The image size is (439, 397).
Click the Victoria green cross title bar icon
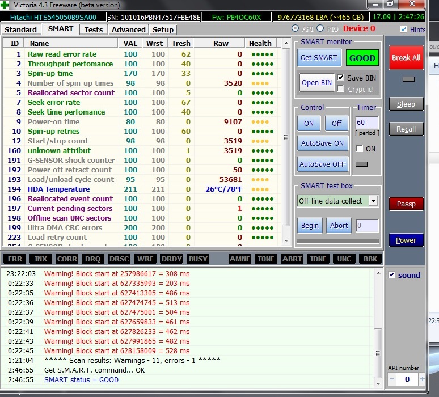point(6,5)
